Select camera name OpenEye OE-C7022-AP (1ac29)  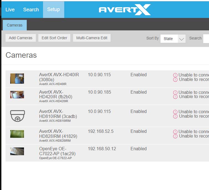[57, 151]
